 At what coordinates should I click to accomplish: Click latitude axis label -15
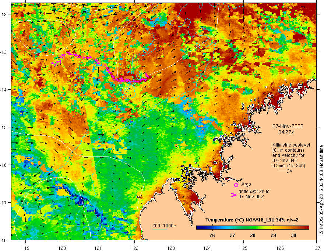(4, 127)
